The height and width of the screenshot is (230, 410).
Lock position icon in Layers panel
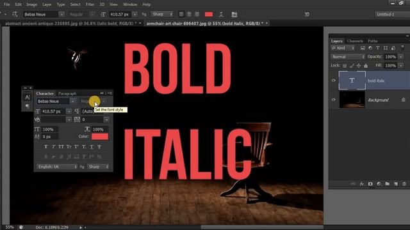(x=359, y=66)
